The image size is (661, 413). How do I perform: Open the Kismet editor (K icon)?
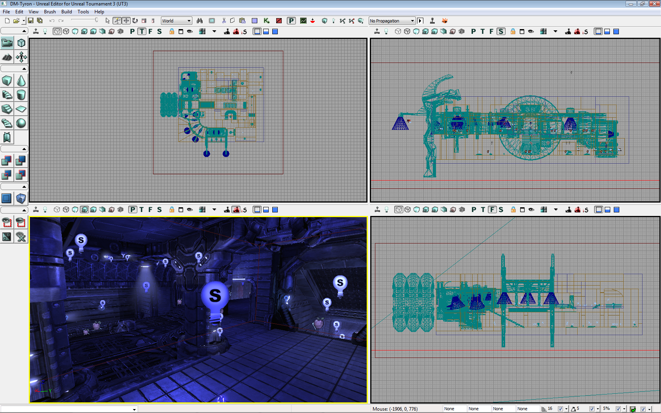[267, 21]
